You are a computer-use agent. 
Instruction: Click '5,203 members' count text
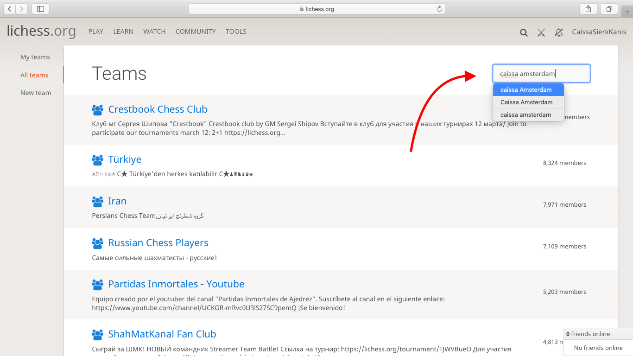pyautogui.click(x=564, y=292)
